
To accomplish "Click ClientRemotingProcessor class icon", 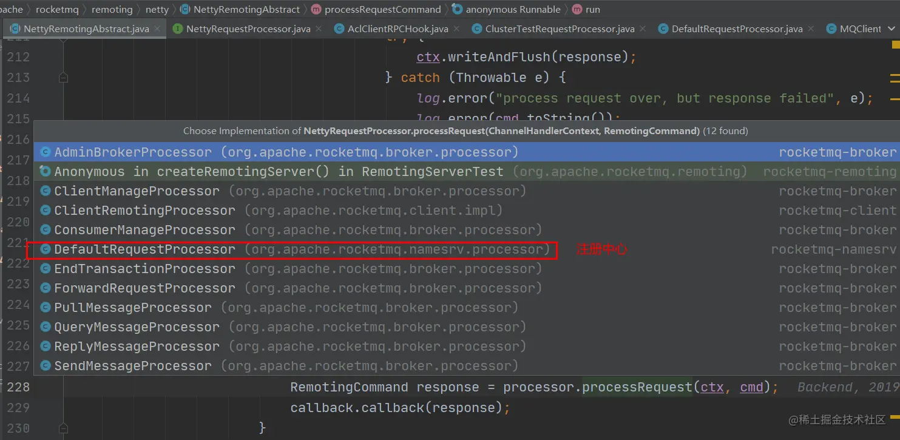I will pyautogui.click(x=45, y=210).
